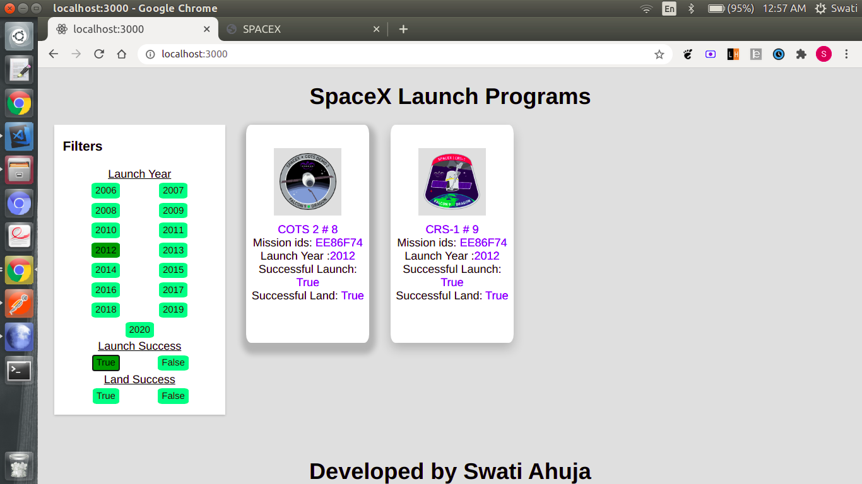
Task: Bookmark the page with the star icon
Action: (x=659, y=54)
